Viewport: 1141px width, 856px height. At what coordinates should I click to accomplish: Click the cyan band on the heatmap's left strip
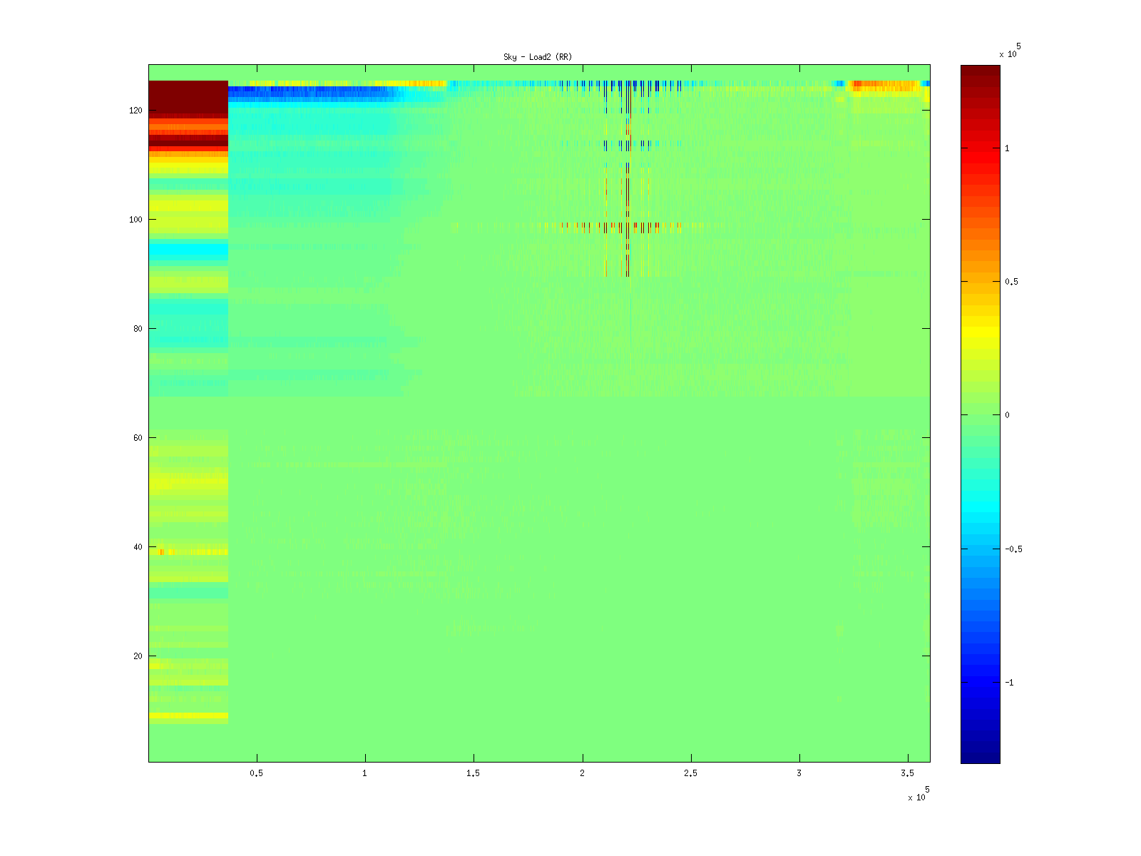pos(188,250)
